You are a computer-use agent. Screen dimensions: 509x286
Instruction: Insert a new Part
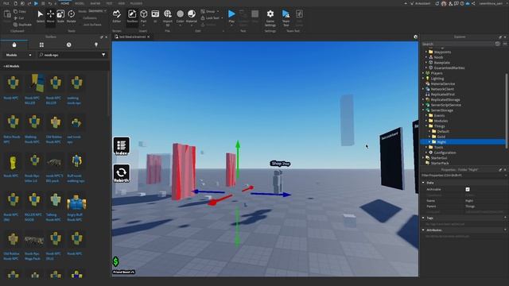coord(143,17)
